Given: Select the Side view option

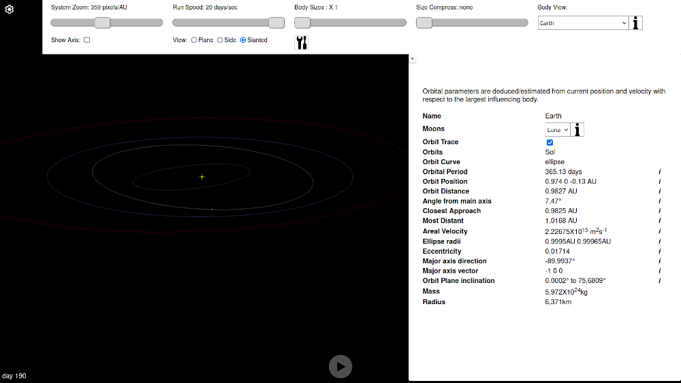Looking at the screenshot, I should (220, 40).
